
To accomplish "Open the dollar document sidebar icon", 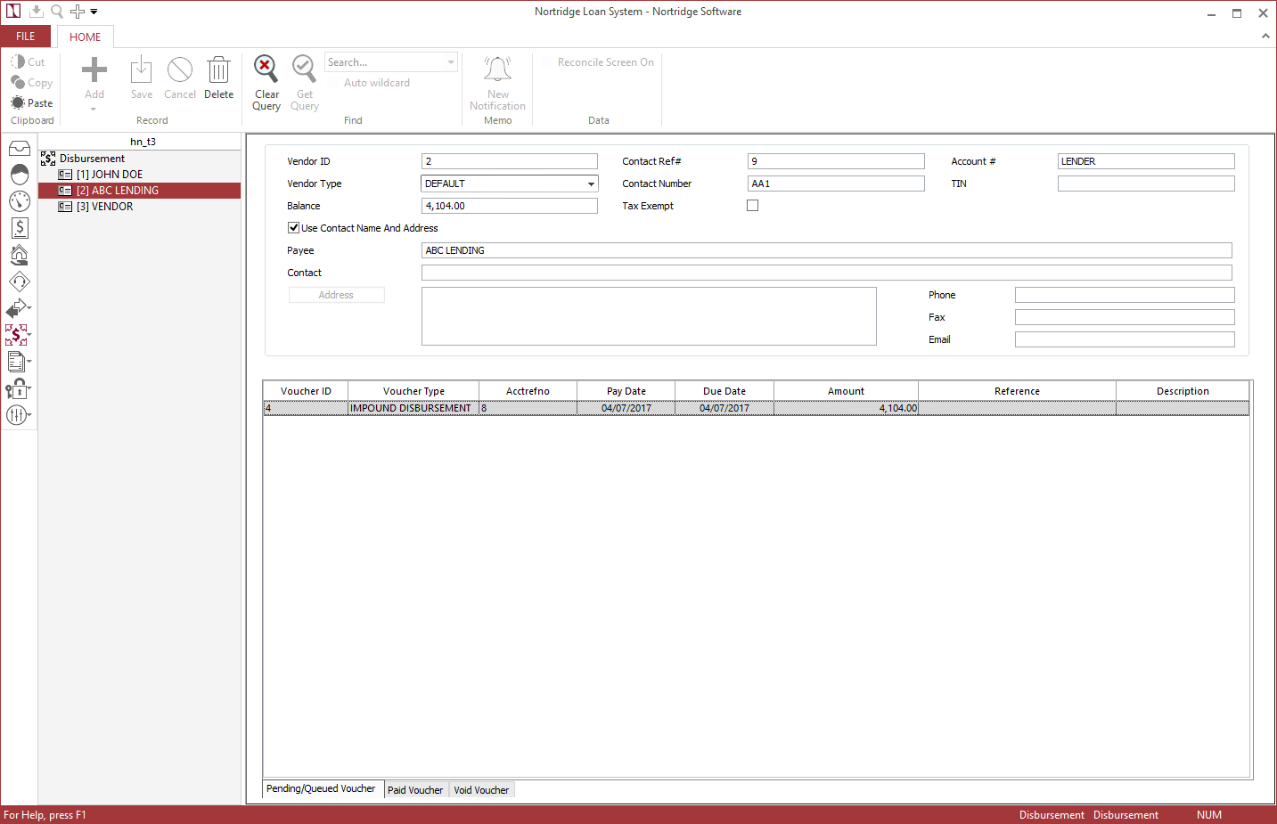I will 20,228.
